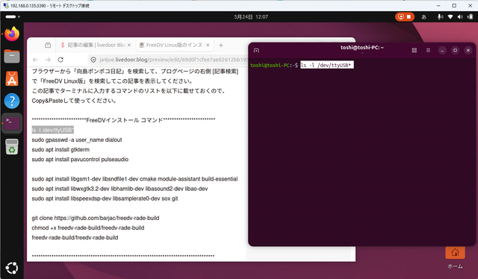
Task: Click the sudo apt install gtkterm line
Action: (60, 149)
